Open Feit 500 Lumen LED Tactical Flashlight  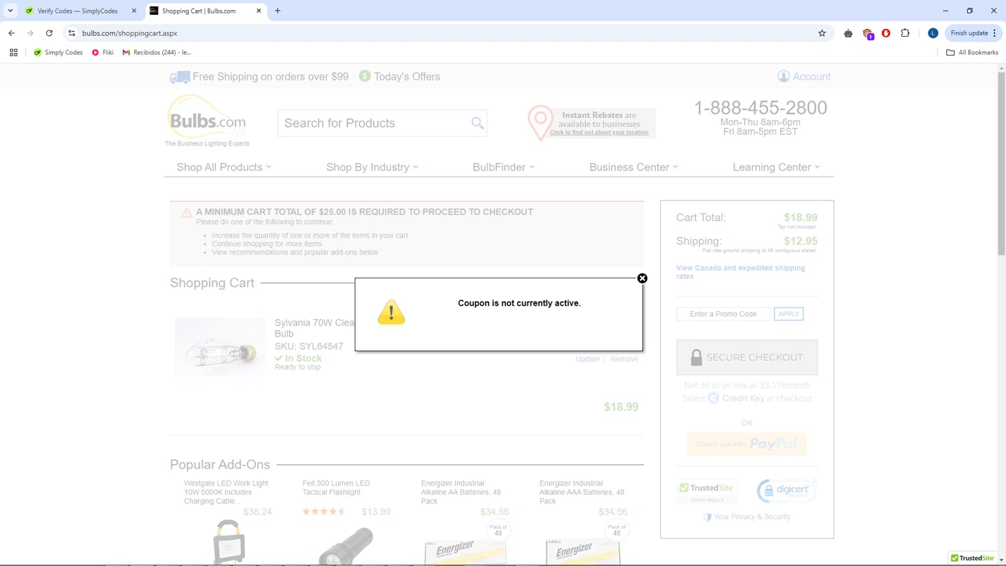336,488
